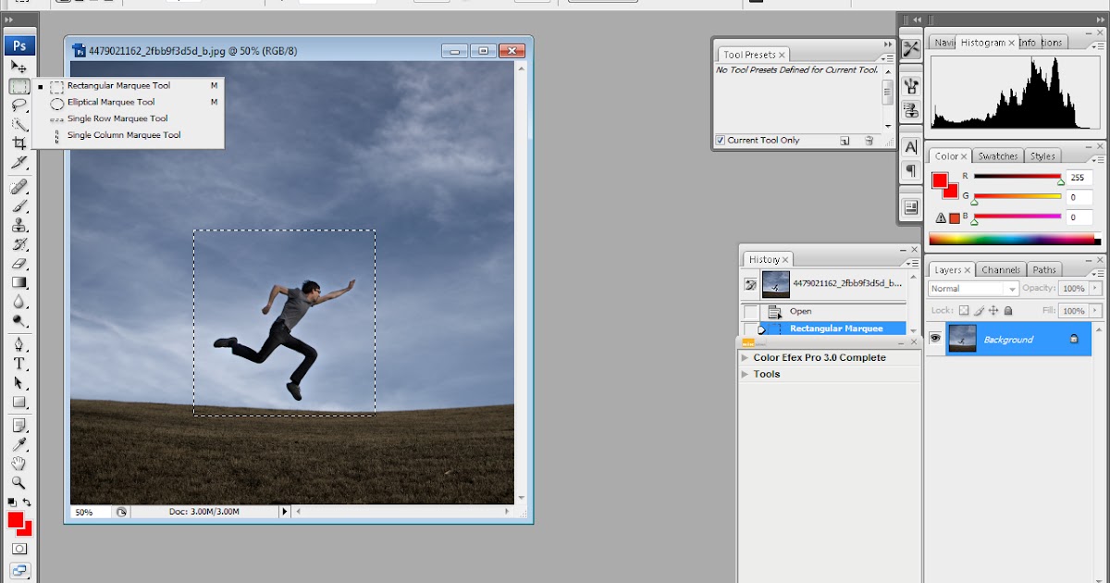Open the Paragraph panel (¶ icon)
This screenshot has height=583, width=1110.
(911, 170)
